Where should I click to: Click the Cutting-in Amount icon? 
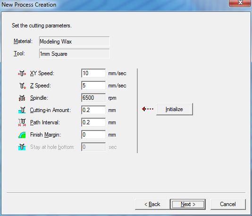tap(22, 110)
